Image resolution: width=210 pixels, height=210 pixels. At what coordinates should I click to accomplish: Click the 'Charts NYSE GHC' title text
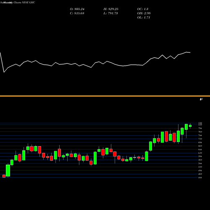point(24,3)
